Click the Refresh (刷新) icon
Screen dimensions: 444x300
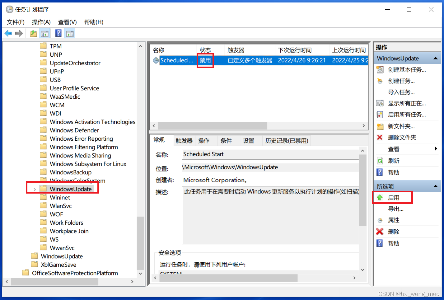[x=380, y=161]
